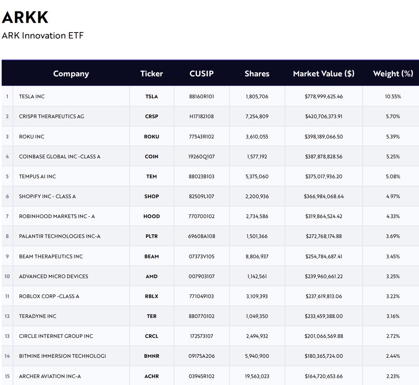Select the COIN ticker cell
The height and width of the screenshot is (385, 419).
coord(152,157)
